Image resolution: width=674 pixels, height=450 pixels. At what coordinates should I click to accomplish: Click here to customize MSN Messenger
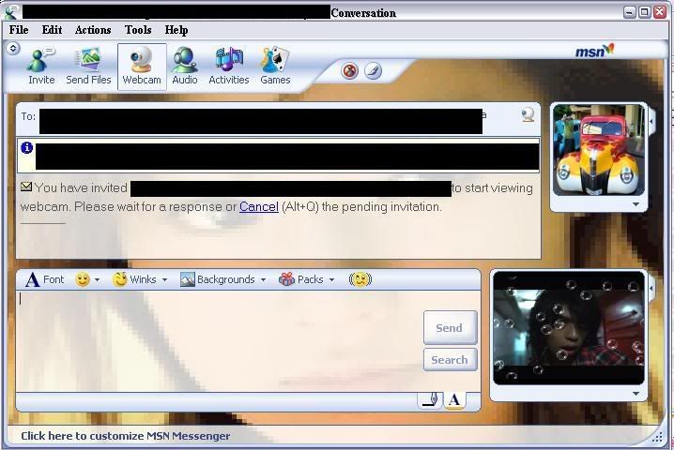(126, 436)
